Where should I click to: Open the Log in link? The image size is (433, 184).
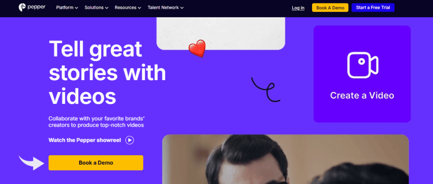(x=298, y=8)
